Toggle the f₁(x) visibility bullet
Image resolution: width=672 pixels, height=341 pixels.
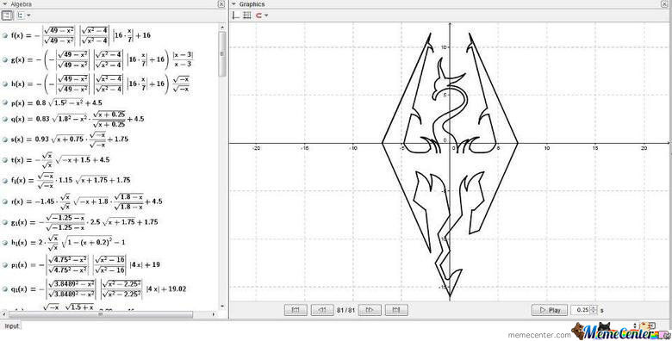pyautogui.click(x=5, y=180)
